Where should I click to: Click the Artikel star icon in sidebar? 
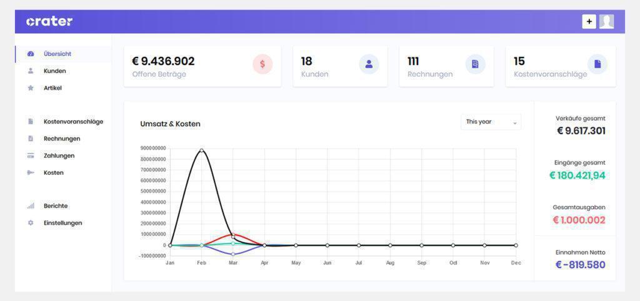[x=31, y=88]
